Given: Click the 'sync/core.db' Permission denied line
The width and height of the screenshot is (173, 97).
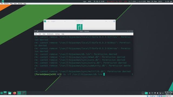Looking at the screenshot, I should click(80, 60).
